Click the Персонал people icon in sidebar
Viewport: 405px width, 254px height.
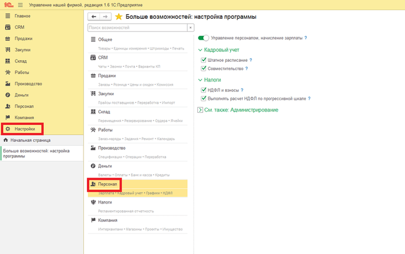[x=8, y=107]
